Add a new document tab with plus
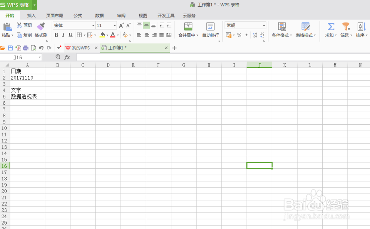370x229 pixels. 174,48
